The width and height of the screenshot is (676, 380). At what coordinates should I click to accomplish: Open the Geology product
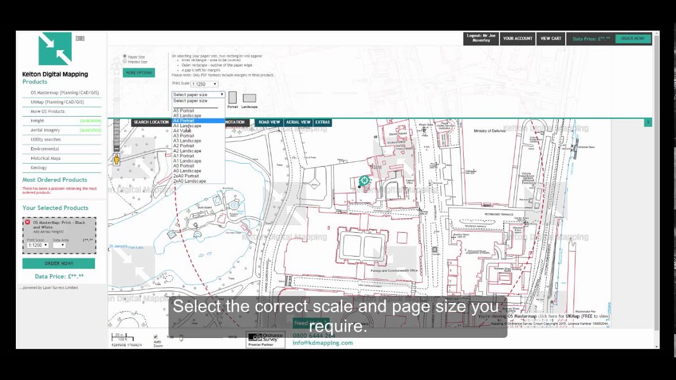click(x=39, y=168)
